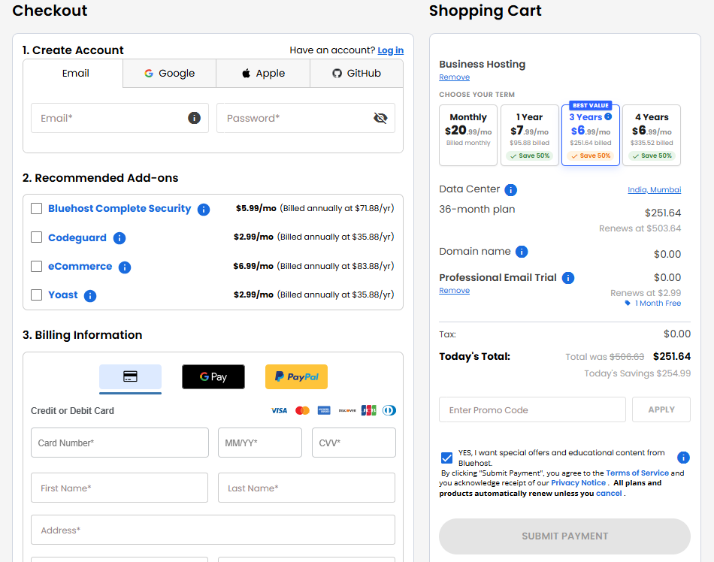714x562 pixels.
Task: Focus the Card Number field
Action: [x=120, y=443]
